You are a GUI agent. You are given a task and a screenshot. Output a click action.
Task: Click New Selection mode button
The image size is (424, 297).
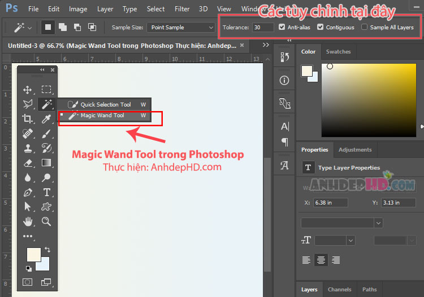tap(48, 27)
